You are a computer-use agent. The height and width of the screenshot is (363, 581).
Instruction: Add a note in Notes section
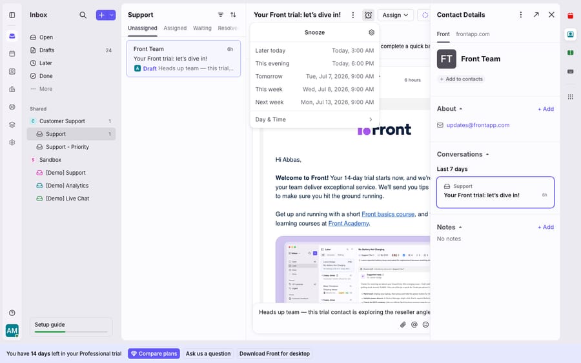(x=545, y=227)
